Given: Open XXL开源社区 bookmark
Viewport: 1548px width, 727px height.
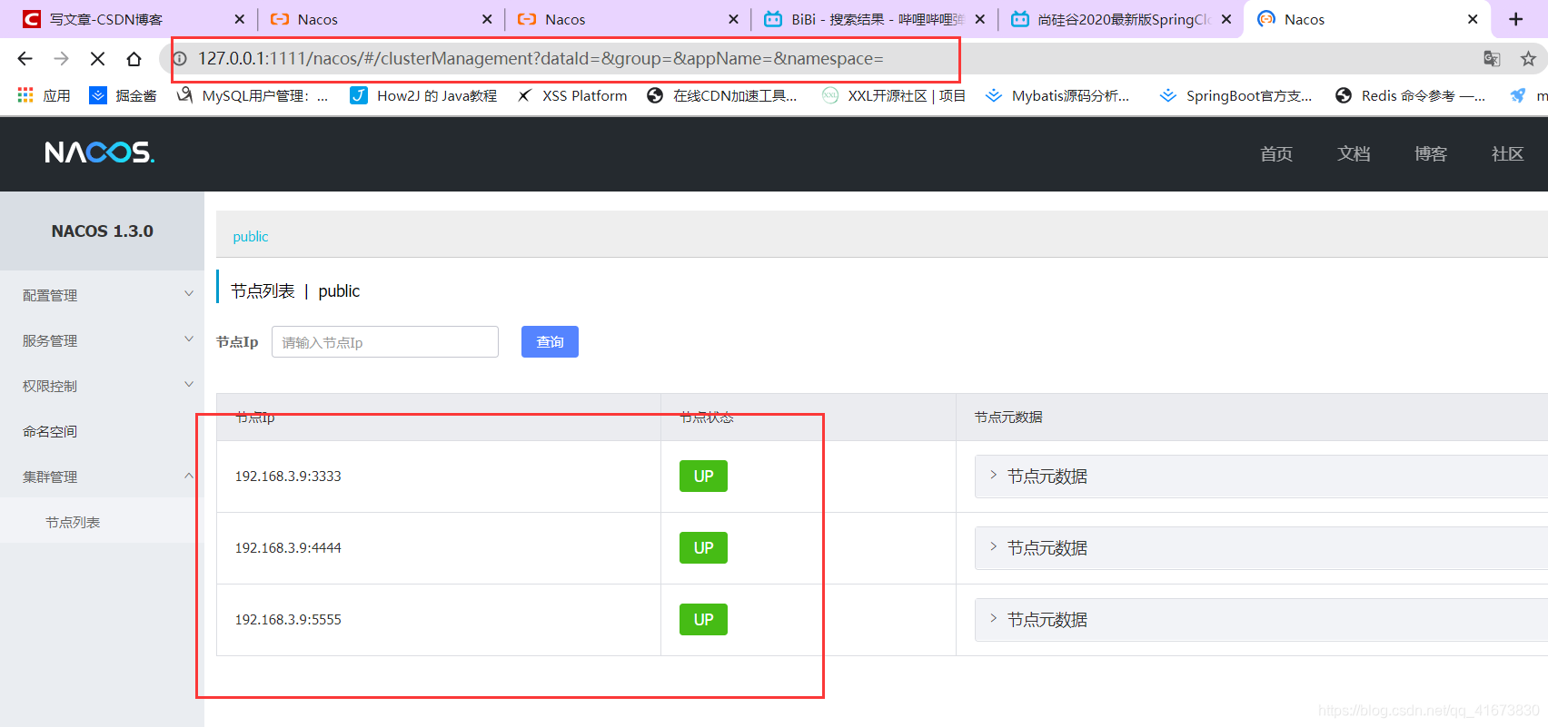Looking at the screenshot, I should [x=894, y=95].
